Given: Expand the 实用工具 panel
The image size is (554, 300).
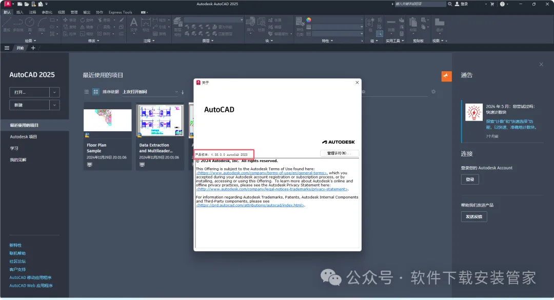Looking at the screenshot, I should (394, 41).
